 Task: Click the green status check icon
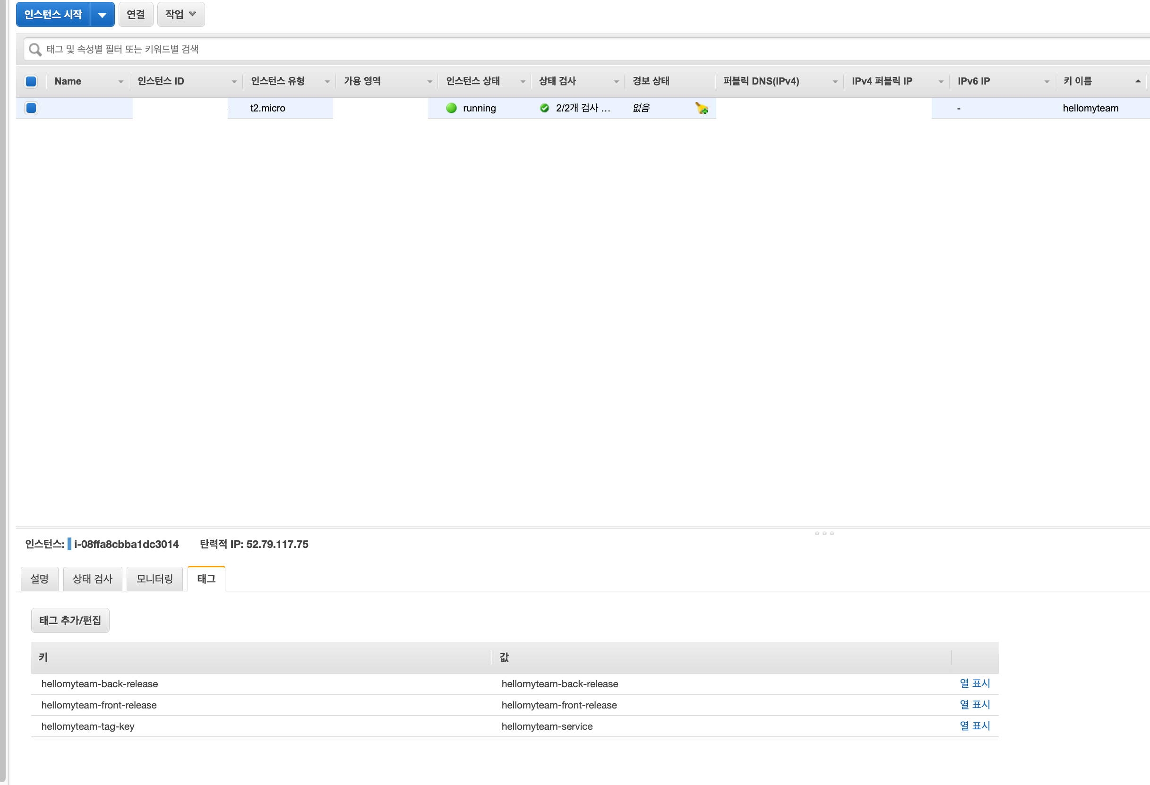[544, 108]
